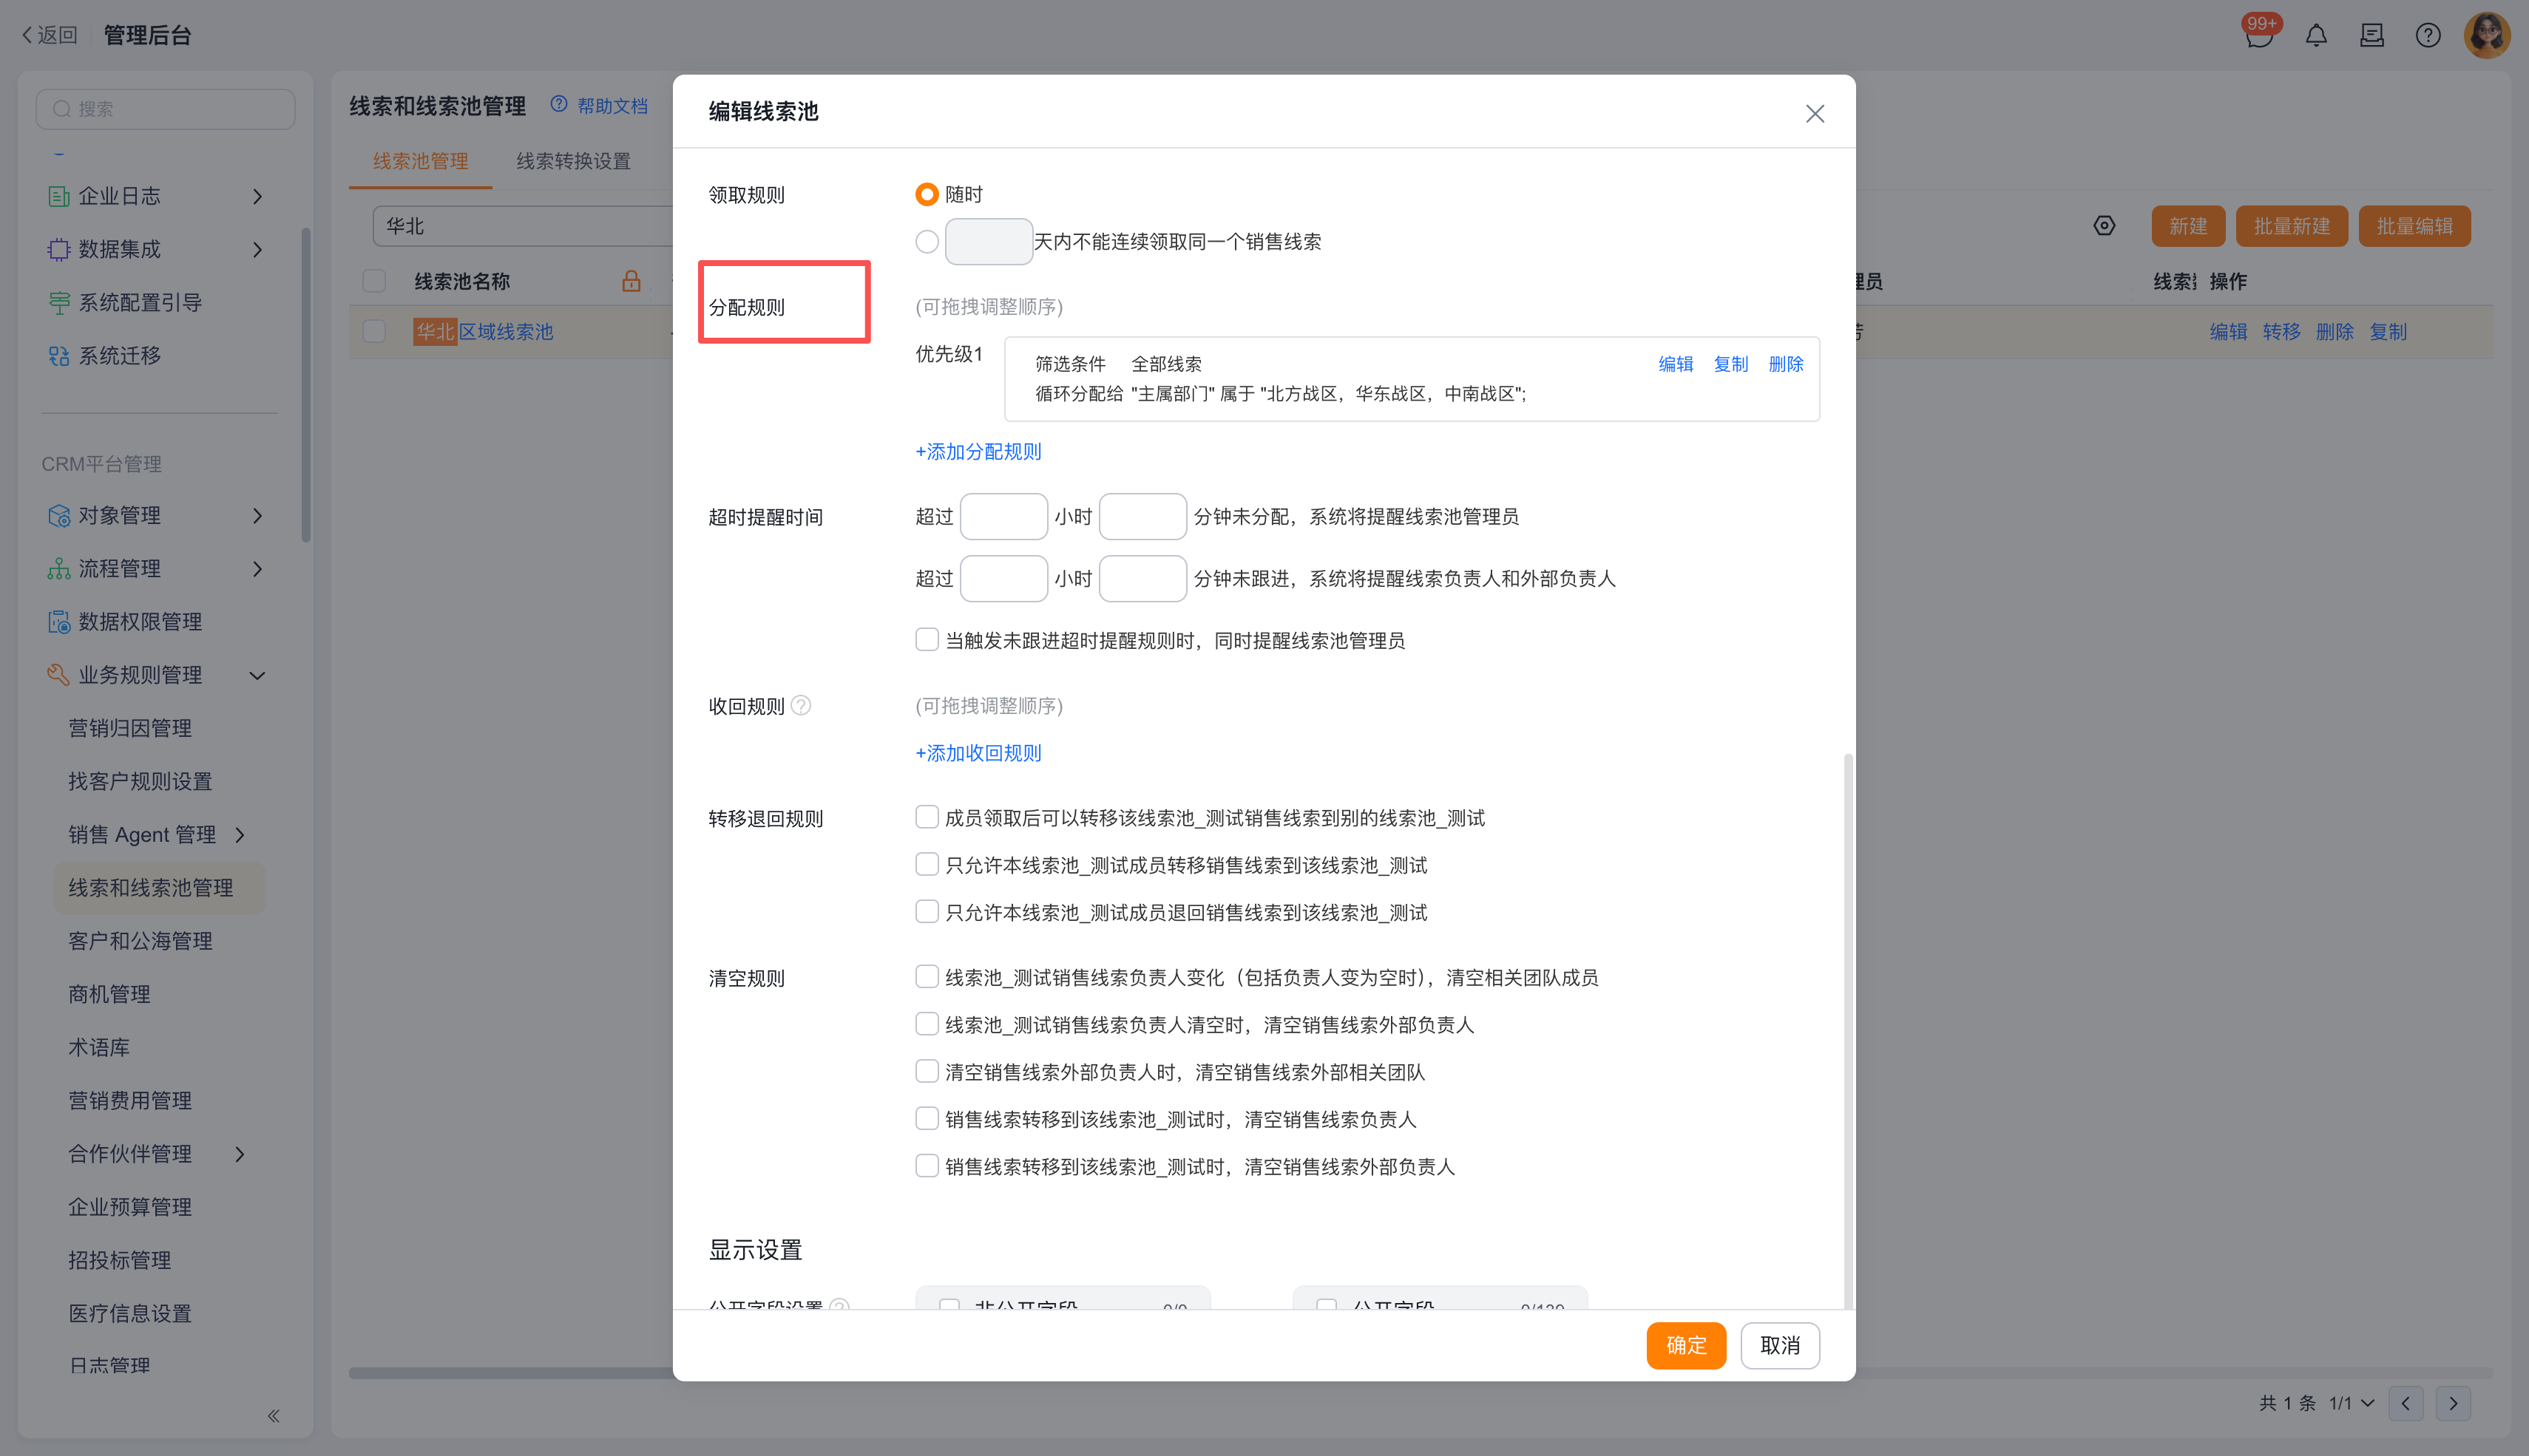Select the 随时 radio option

(x=927, y=194)
